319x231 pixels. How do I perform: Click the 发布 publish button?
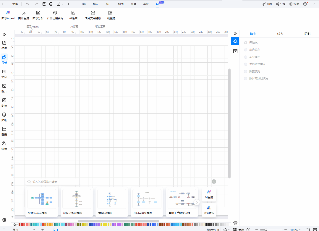click(267, 4)
